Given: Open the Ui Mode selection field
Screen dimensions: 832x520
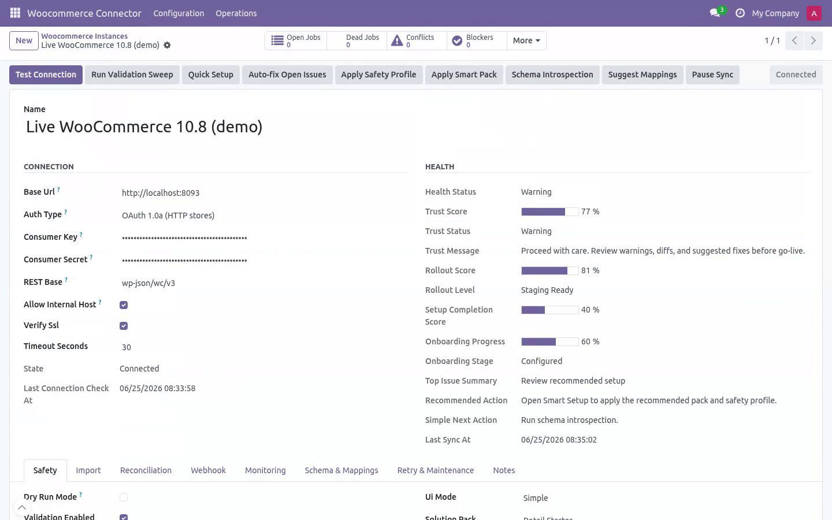Looking at the screenshot, I should point(664,498).
